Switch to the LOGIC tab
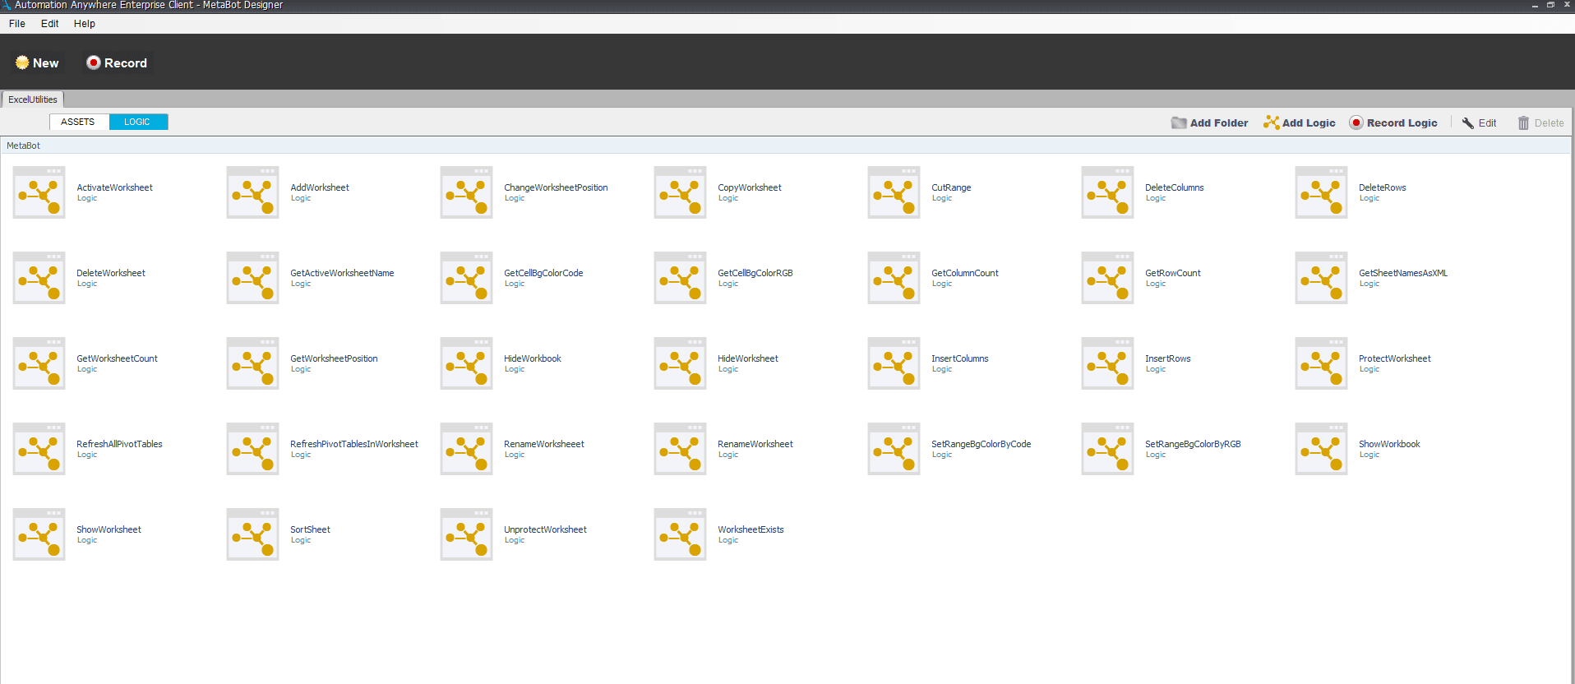 138,122
